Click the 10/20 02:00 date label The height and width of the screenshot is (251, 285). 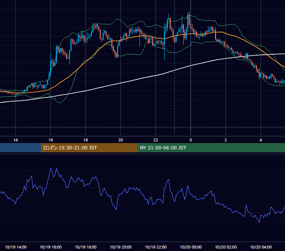[x=226, y=247]
